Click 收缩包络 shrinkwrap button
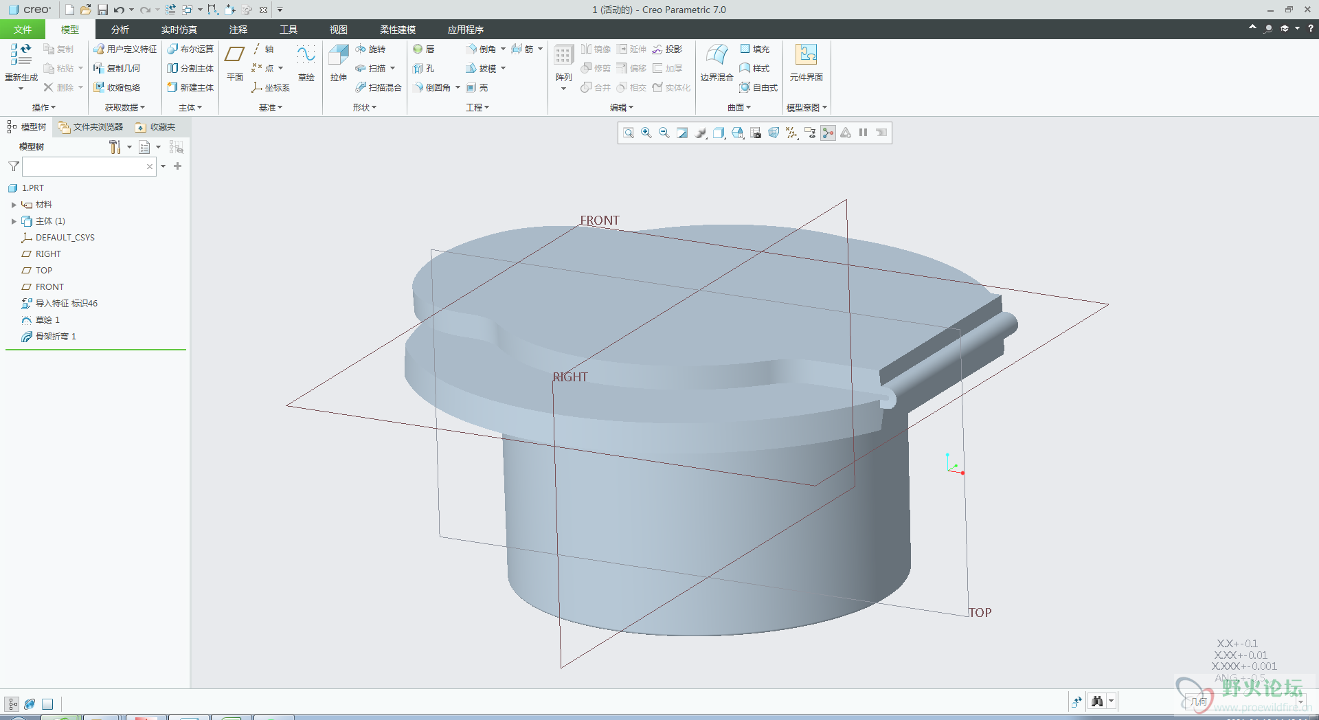Image resolution: width=1319 pixels, height=720 pixels. pos(117,87)
